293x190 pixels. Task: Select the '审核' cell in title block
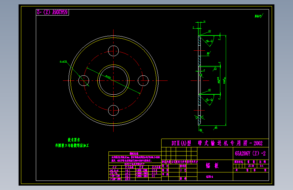click(x=165, y=174)
